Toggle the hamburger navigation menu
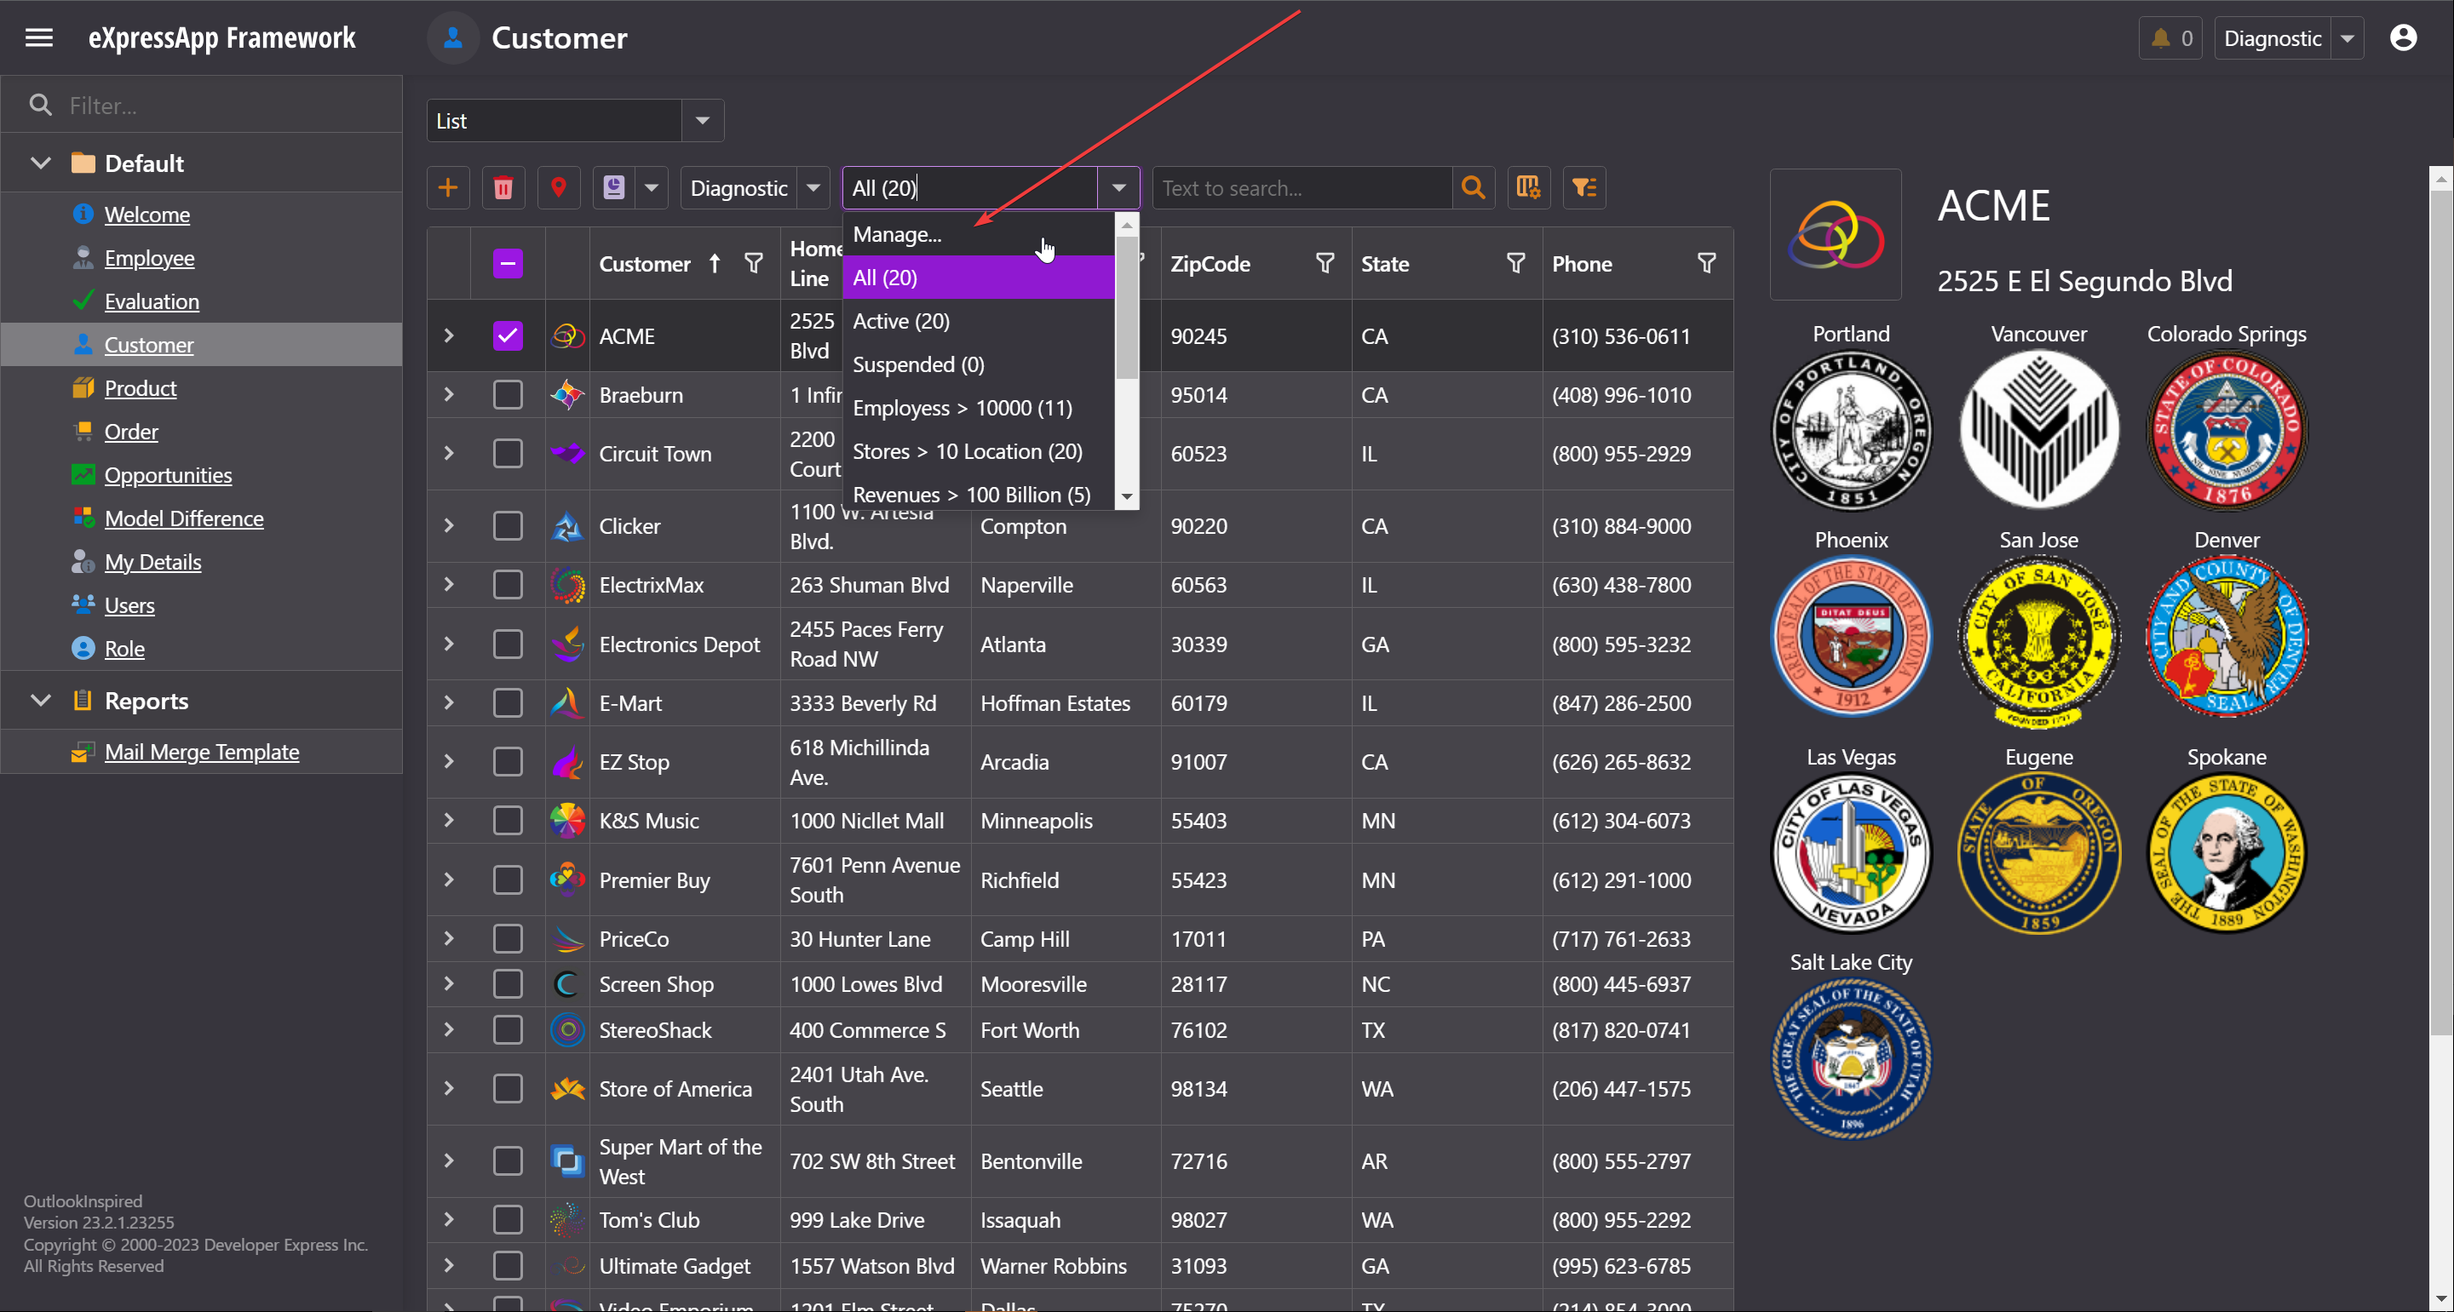Screen dimensions: 2454x1312 [39, 38]
